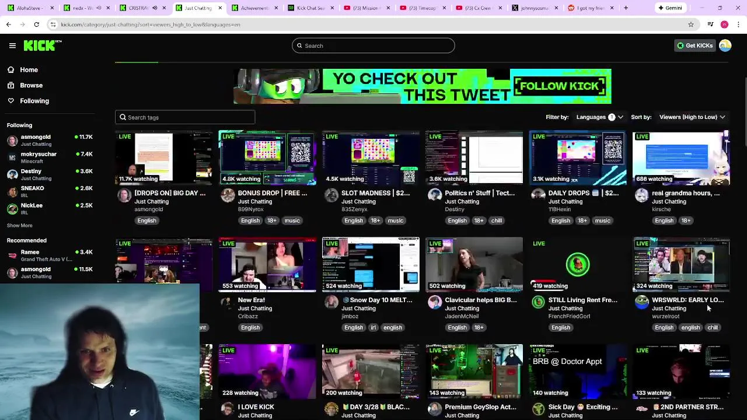
Task: Click Home in the sidebar
Action: [29, 70]
